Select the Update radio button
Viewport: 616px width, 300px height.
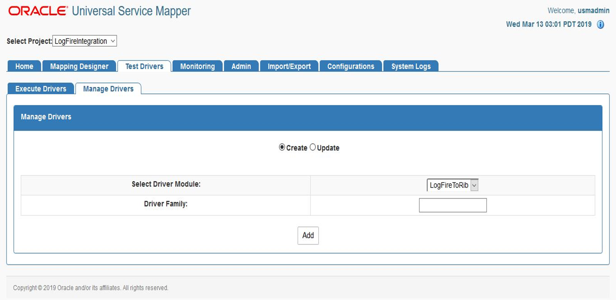pyautogui.click(x=313, y=147)
